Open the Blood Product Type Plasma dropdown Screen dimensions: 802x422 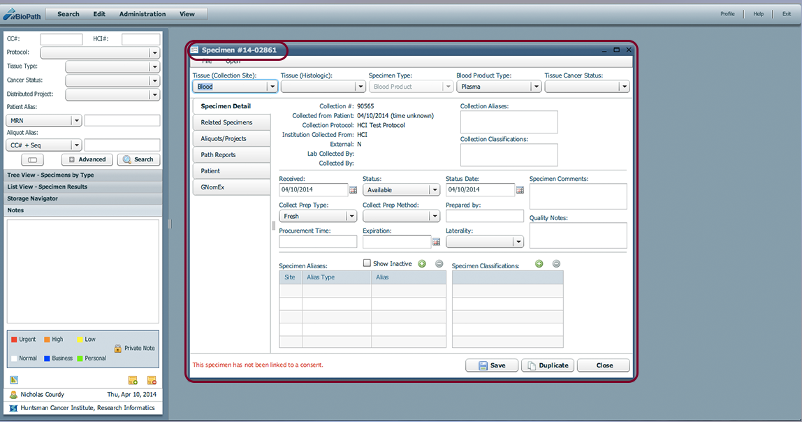[536, 87]
